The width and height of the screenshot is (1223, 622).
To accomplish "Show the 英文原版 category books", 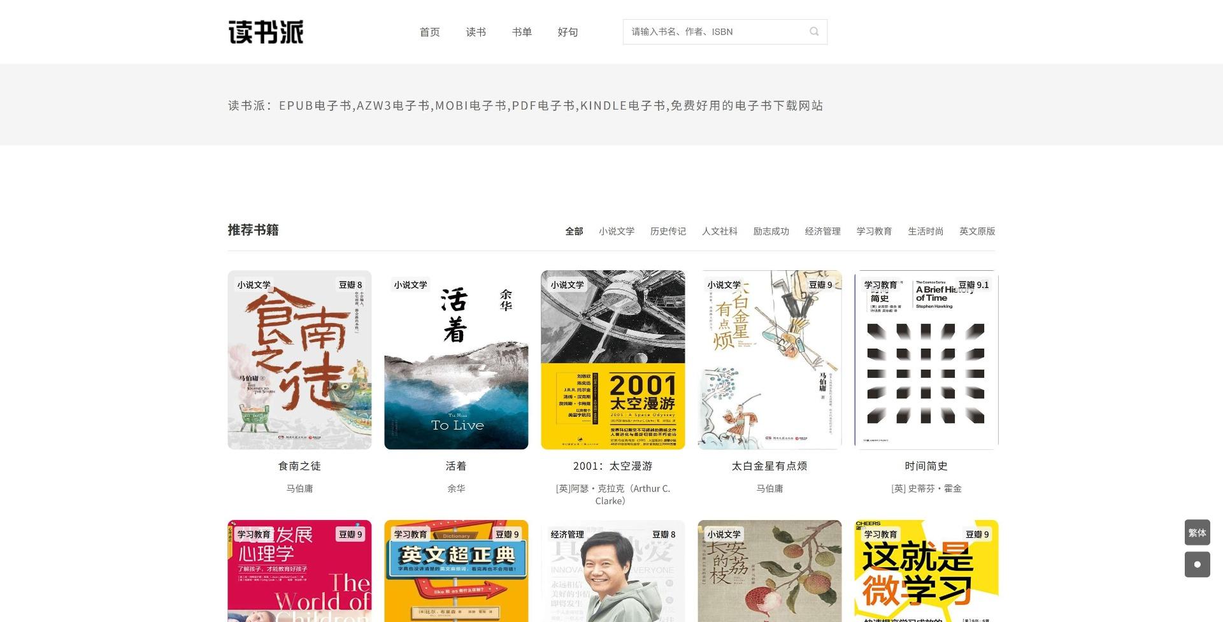I will click(x=976, y=231).
